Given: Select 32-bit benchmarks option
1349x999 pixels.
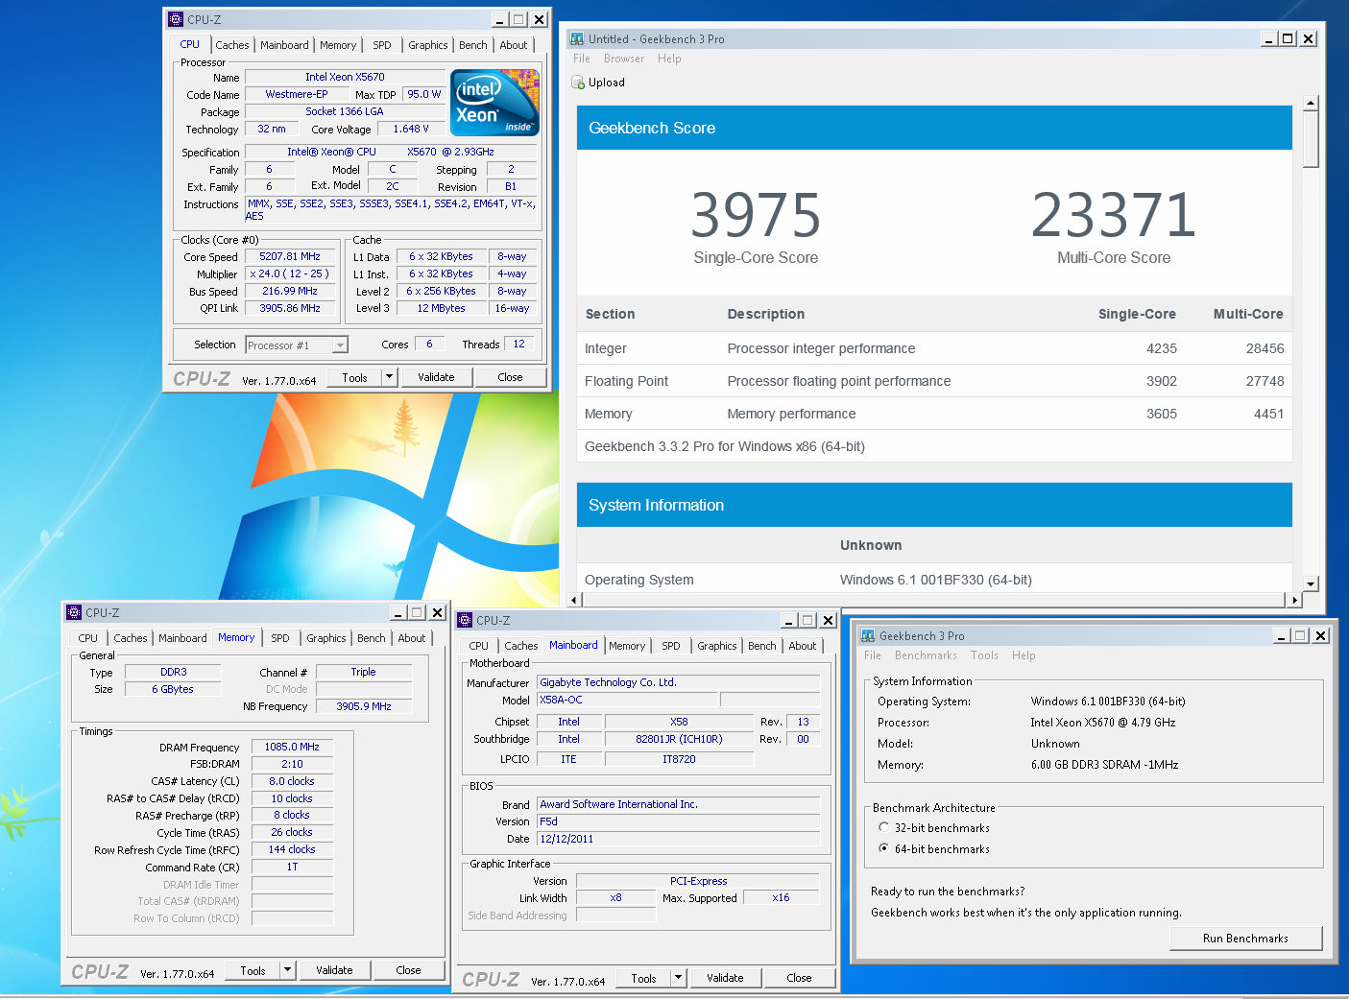Looking at the screenshot, I should point(883,827).
